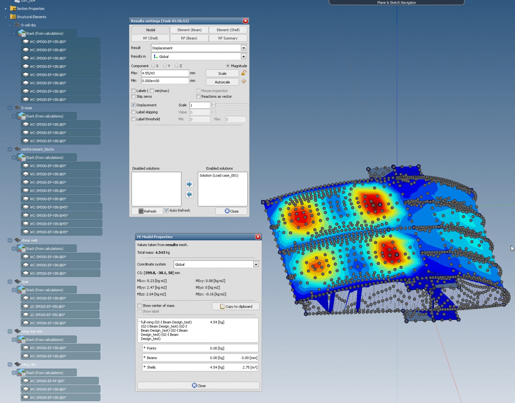This screenshot has width=515, height=403.
Task: Select the Structural Elements folder icon
Action: pos(13,17)
